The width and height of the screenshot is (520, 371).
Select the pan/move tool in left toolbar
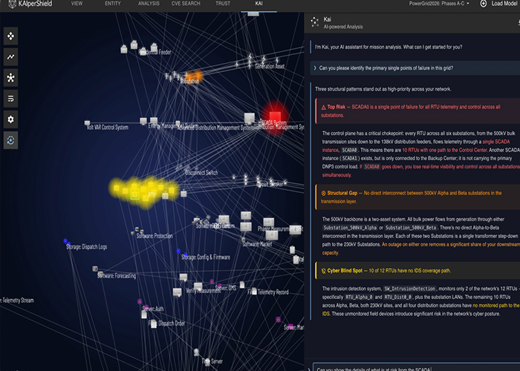tap(10, 36)
